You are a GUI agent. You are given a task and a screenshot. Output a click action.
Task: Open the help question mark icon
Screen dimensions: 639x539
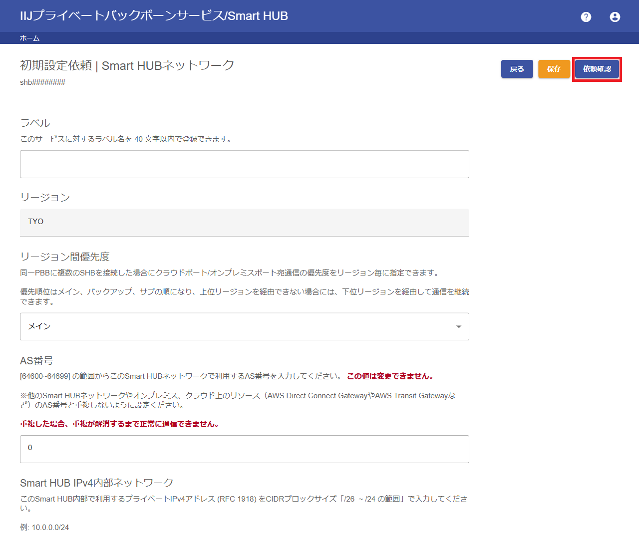pos(586,17)
